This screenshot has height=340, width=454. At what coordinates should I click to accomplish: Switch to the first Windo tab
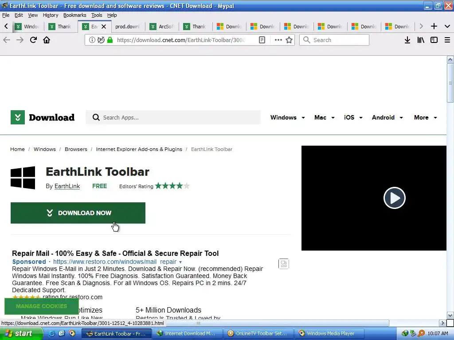pos(27,27)
